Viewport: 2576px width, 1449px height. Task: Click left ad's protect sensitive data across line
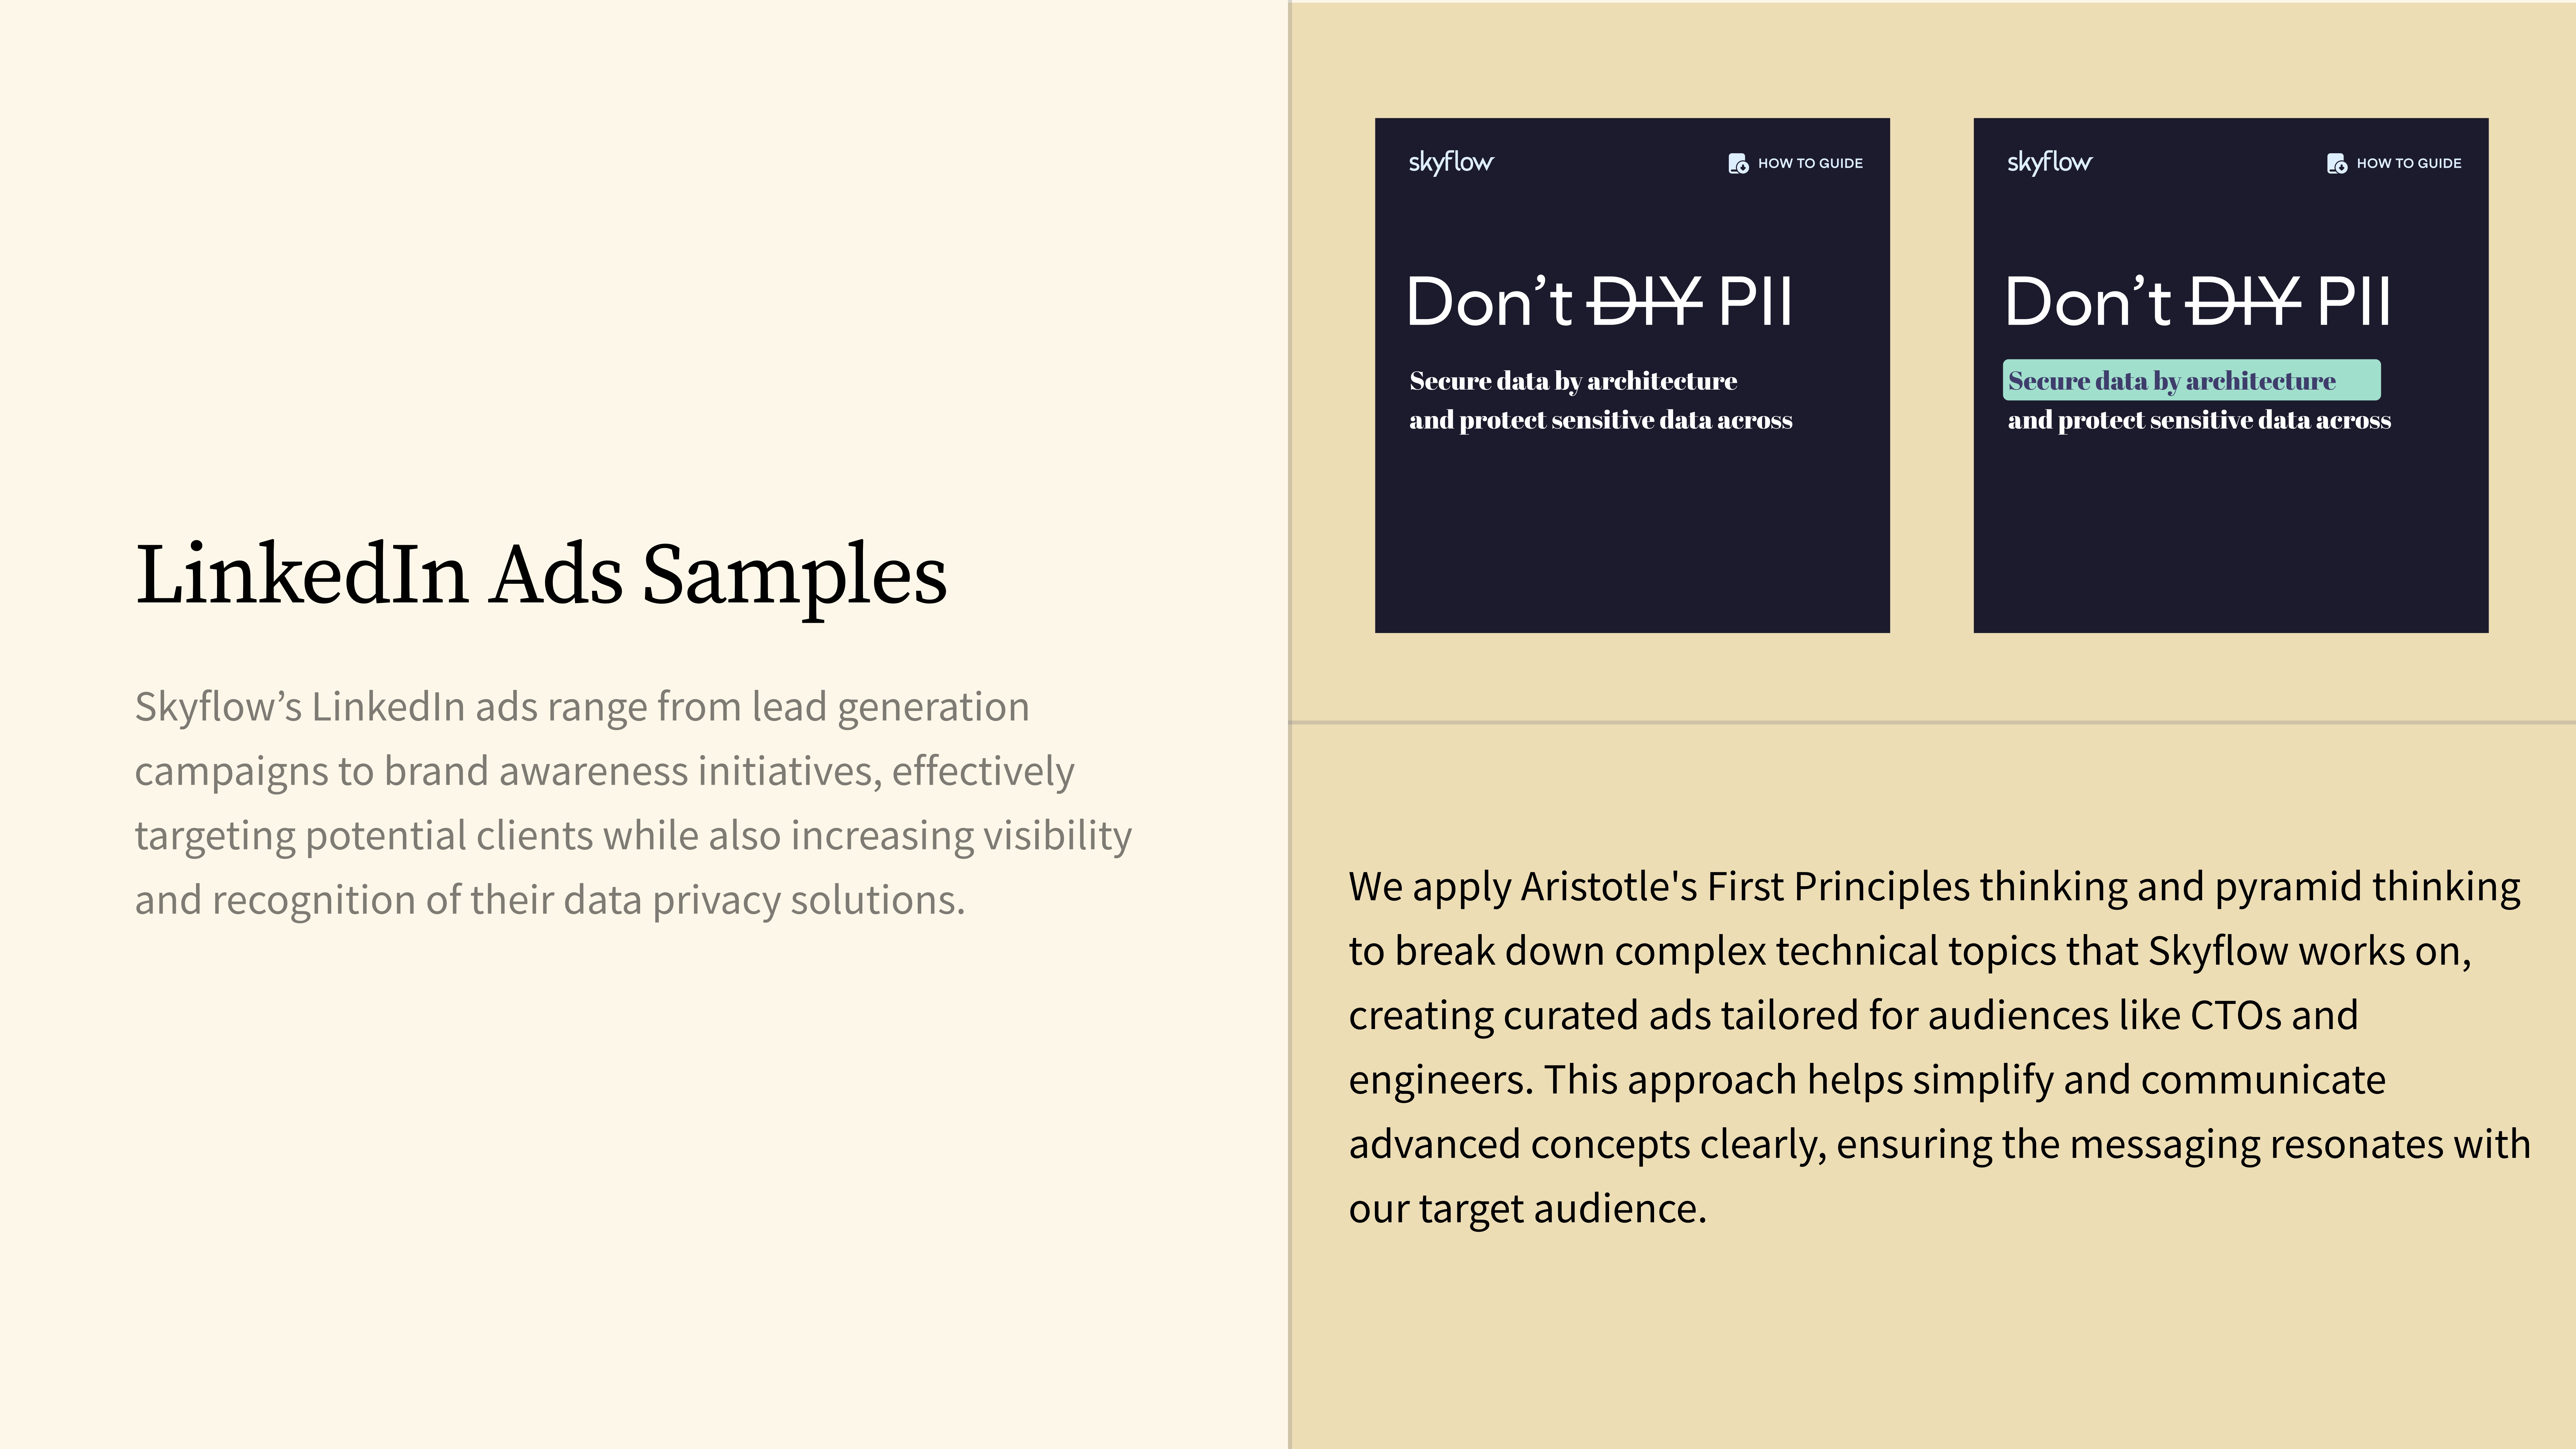(x=1601, y=420)
